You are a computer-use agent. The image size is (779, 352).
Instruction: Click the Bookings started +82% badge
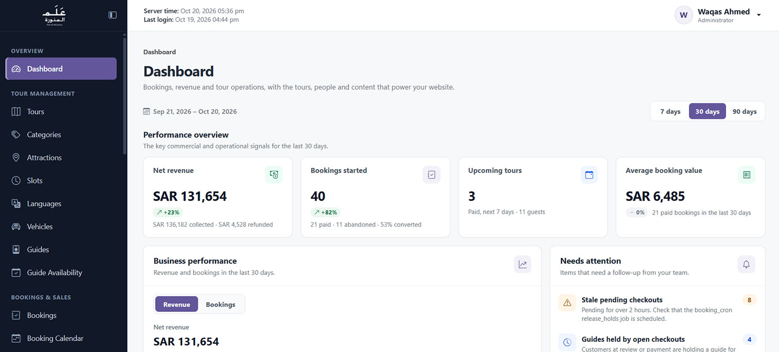click(x=326, y=212)
